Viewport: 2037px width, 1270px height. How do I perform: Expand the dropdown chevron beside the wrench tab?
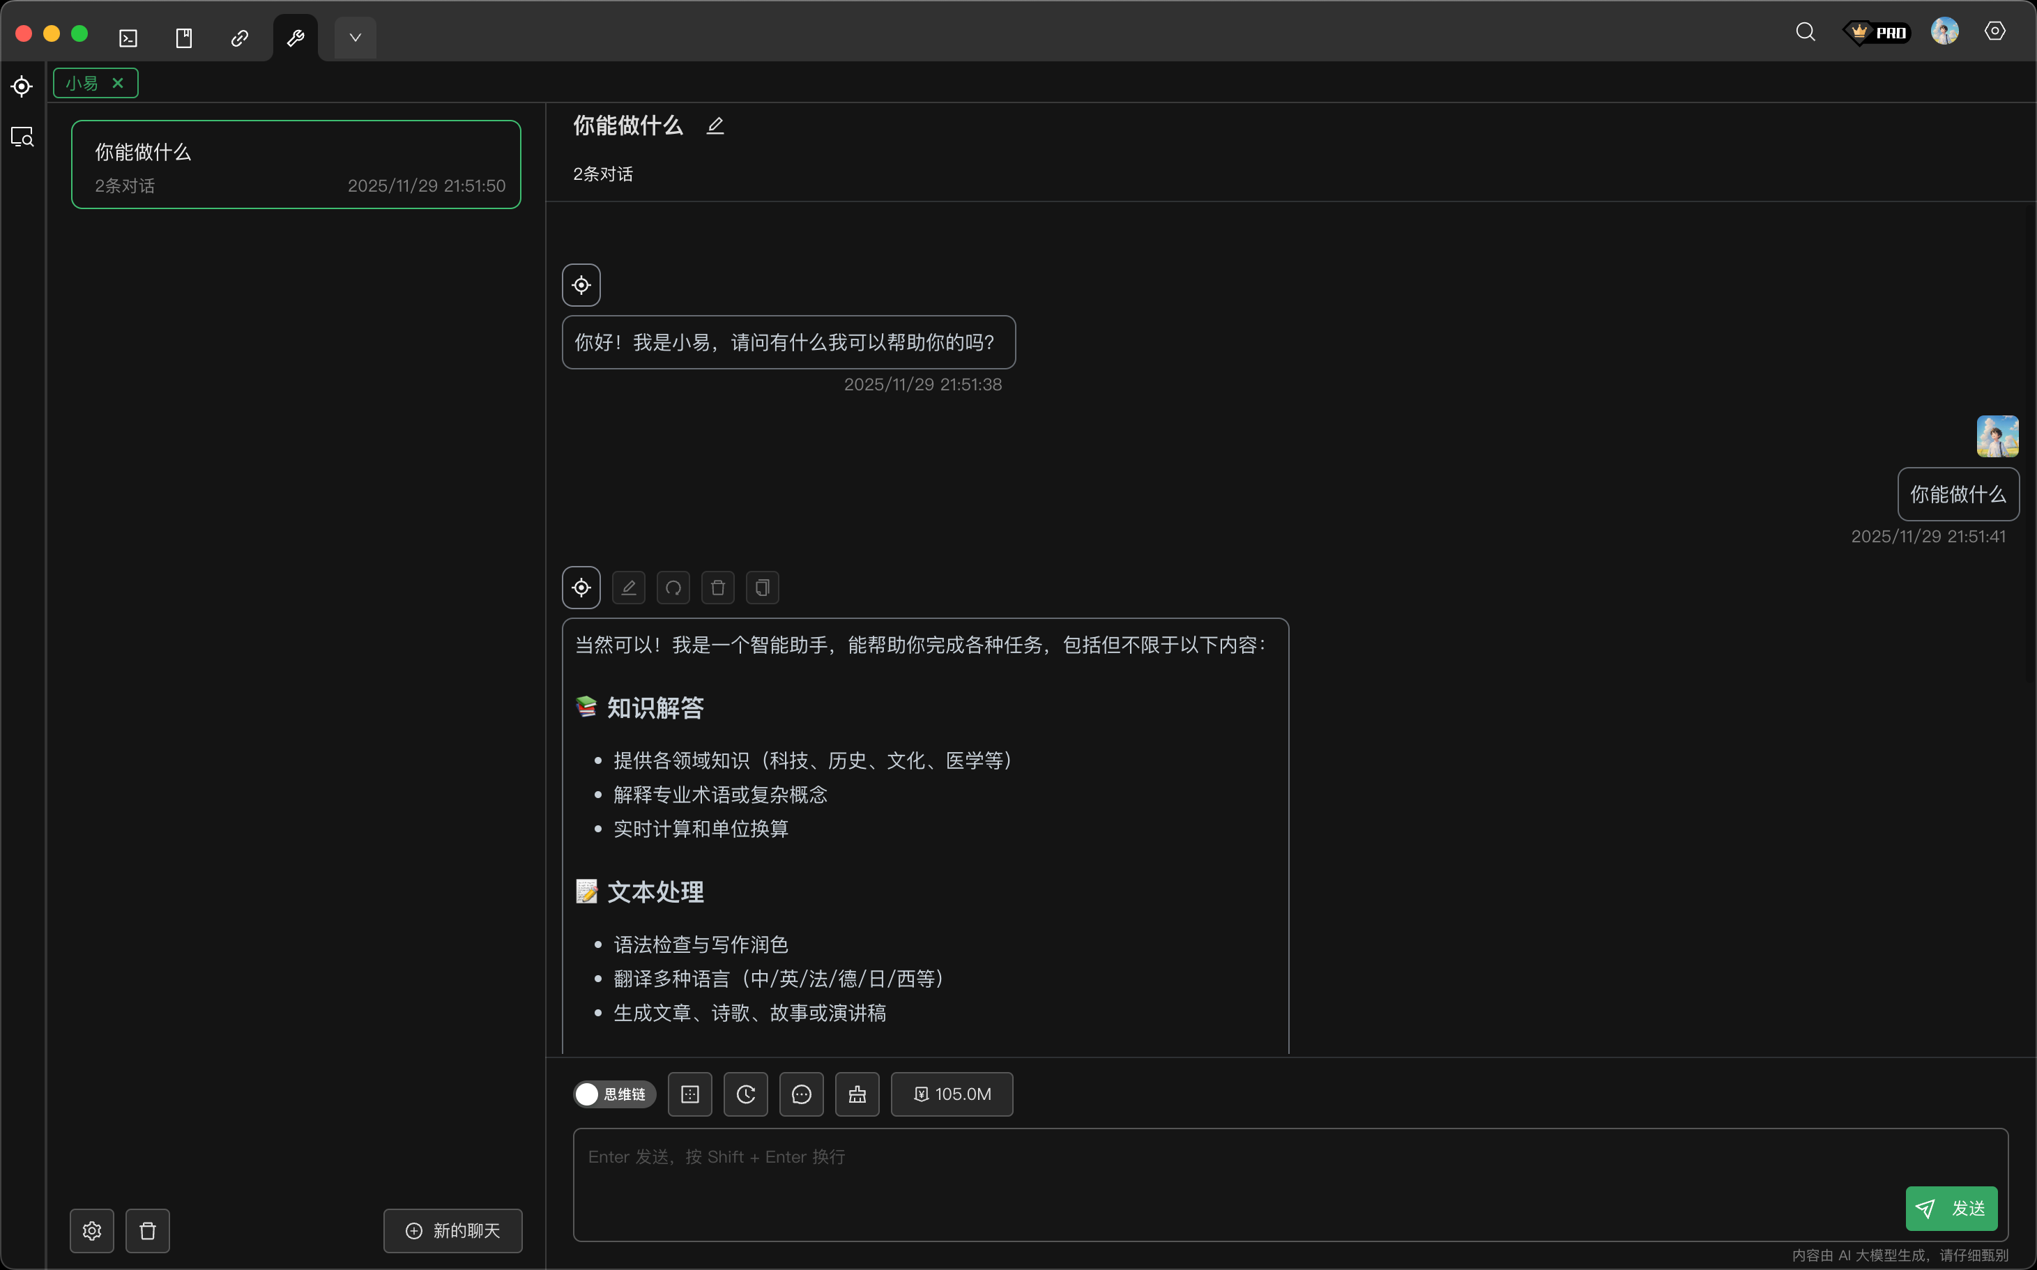353,37
